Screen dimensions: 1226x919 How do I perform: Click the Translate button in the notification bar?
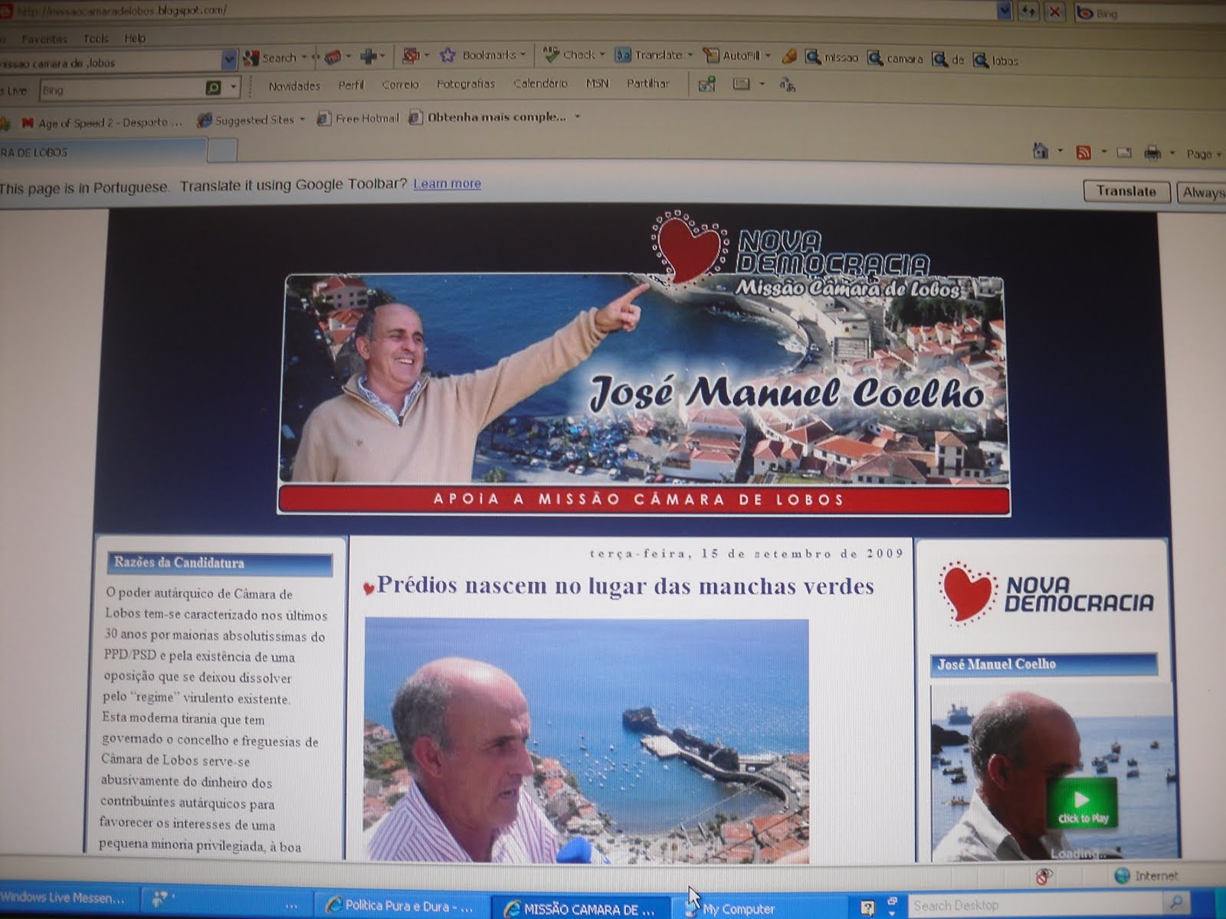pos(1126,191)
